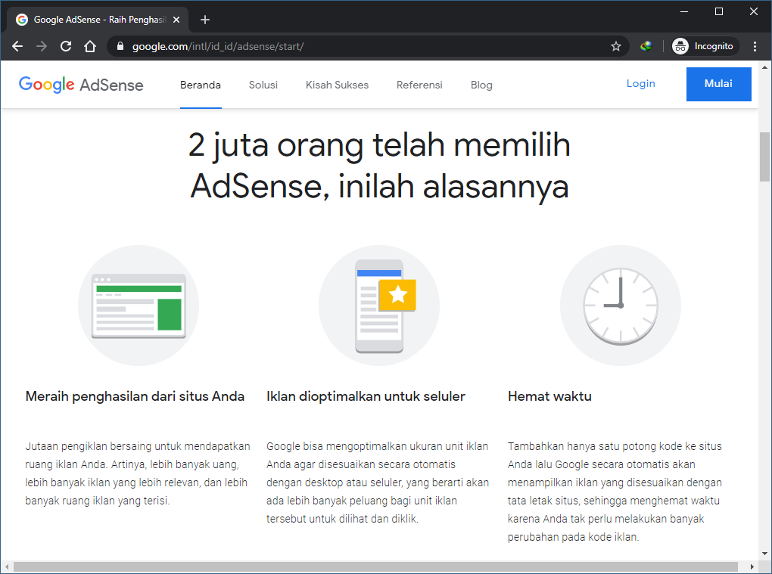
Task: Maximize the Chrome window
Action: 719,11
